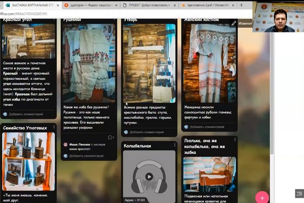This screenshot has width=304, height=203.
Task: Click the avatar icon beside Утварь comment field
Action: (126, 132)
